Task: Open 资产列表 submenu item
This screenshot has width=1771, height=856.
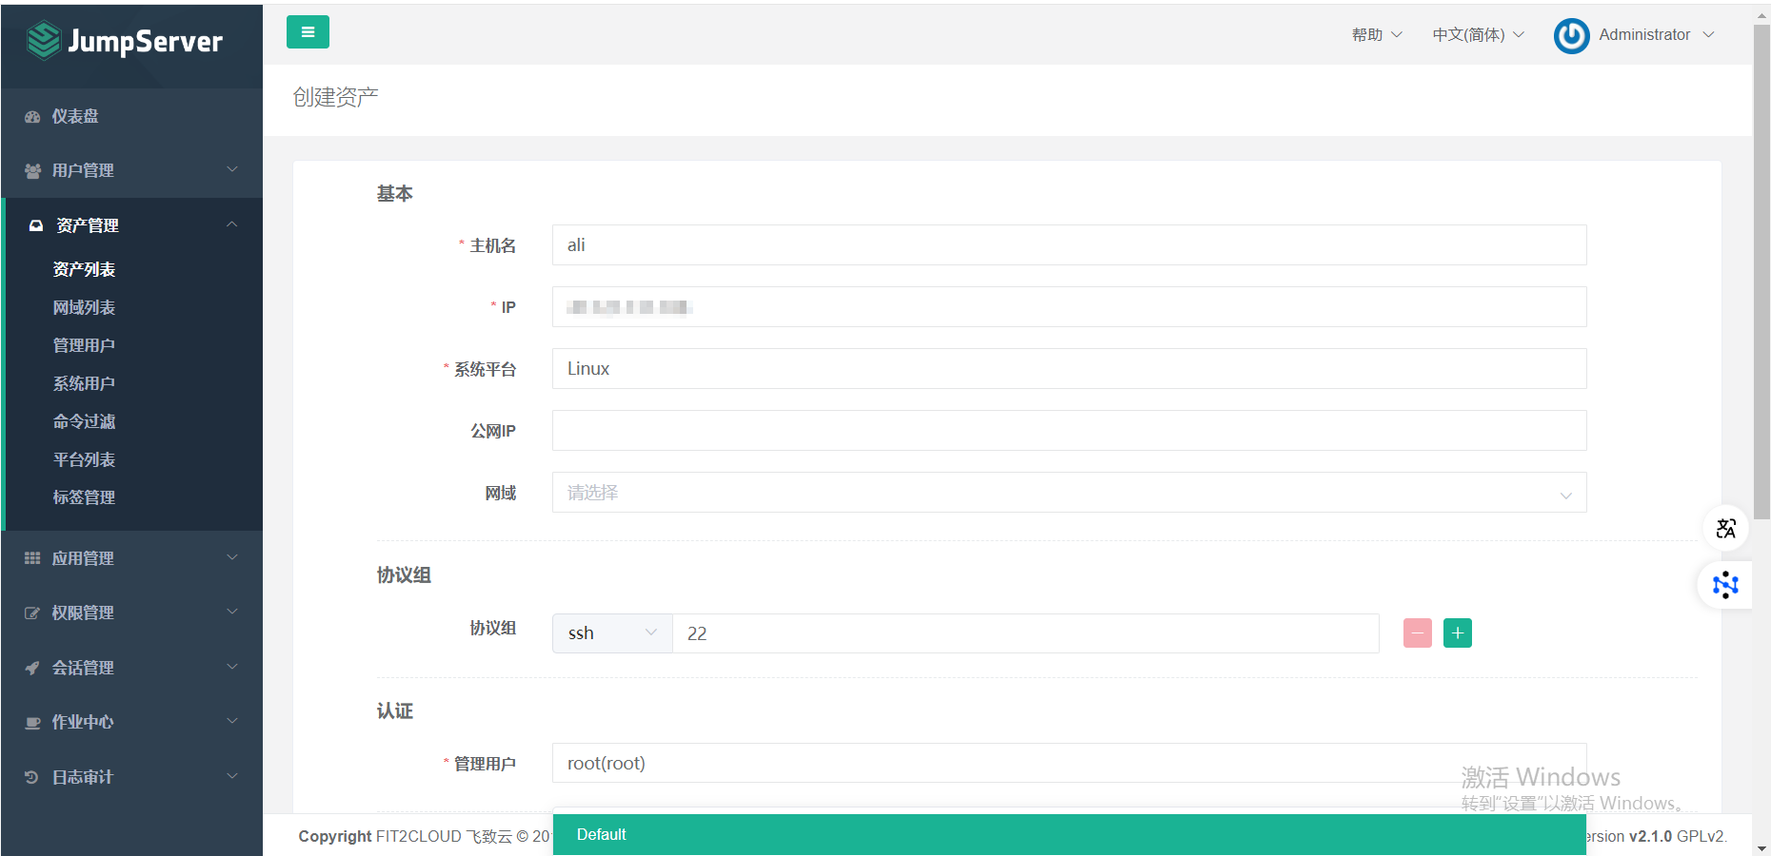Action: coord(84,269)
